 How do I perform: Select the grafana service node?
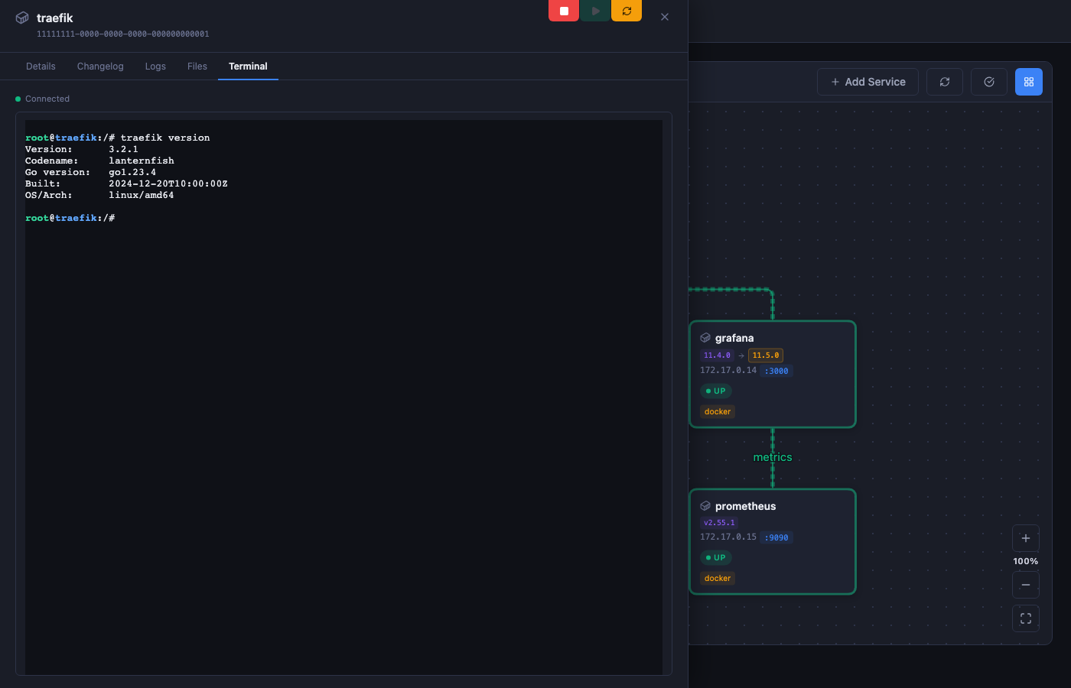pos(772,375)
